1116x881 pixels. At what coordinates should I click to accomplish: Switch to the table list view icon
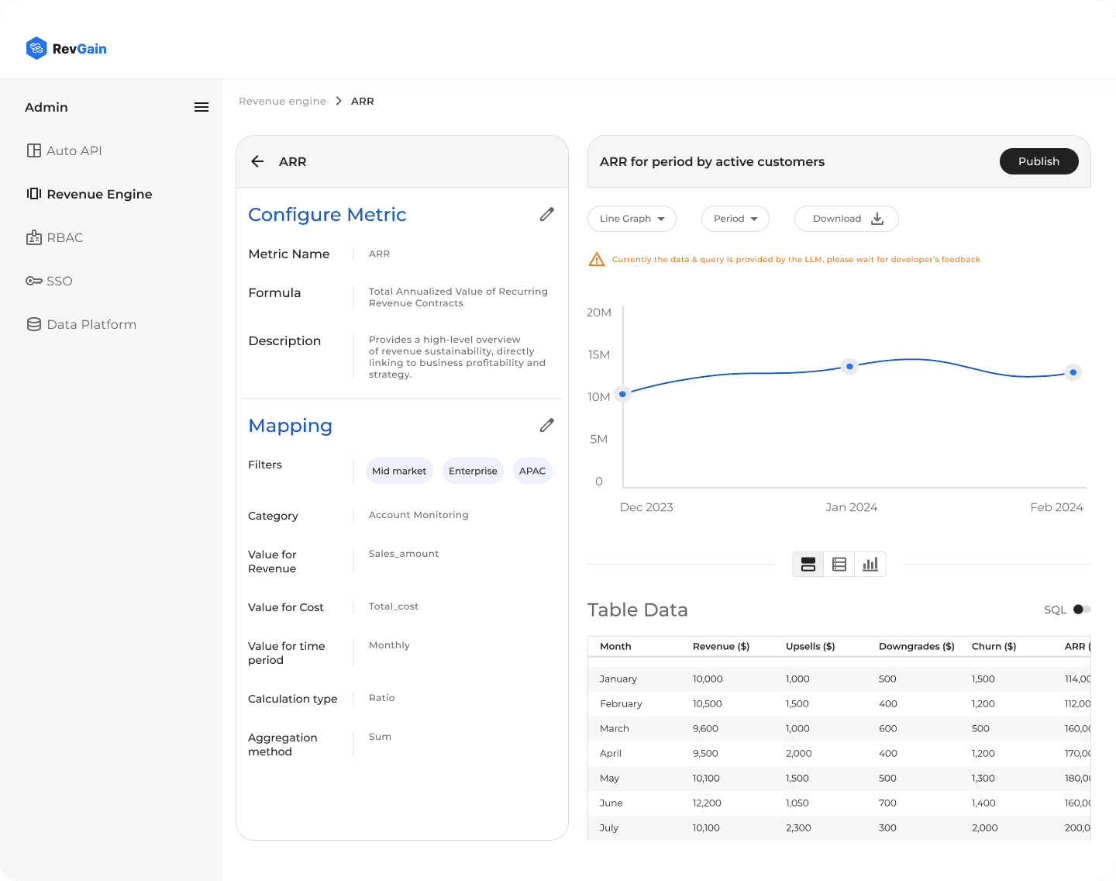pos(839,564)
